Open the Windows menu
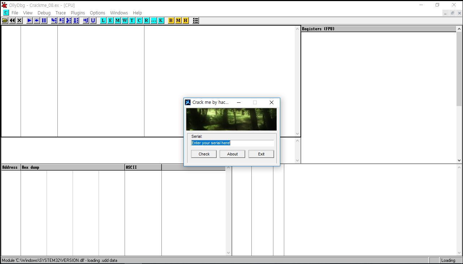 (x=119, y=13)
